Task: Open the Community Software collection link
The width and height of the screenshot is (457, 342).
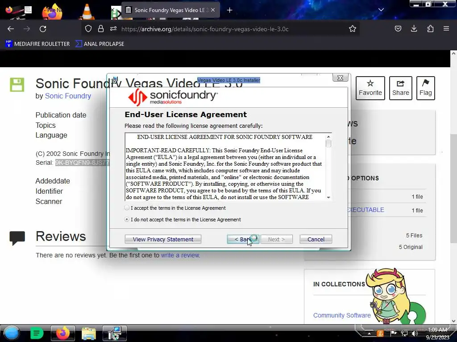Action: [342, 315]
